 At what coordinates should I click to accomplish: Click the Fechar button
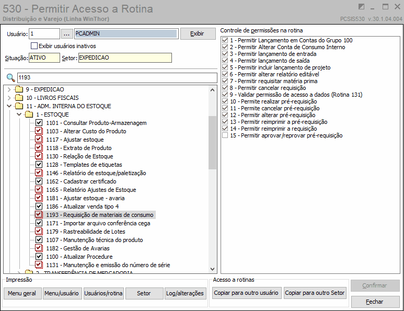click(375, 302)
